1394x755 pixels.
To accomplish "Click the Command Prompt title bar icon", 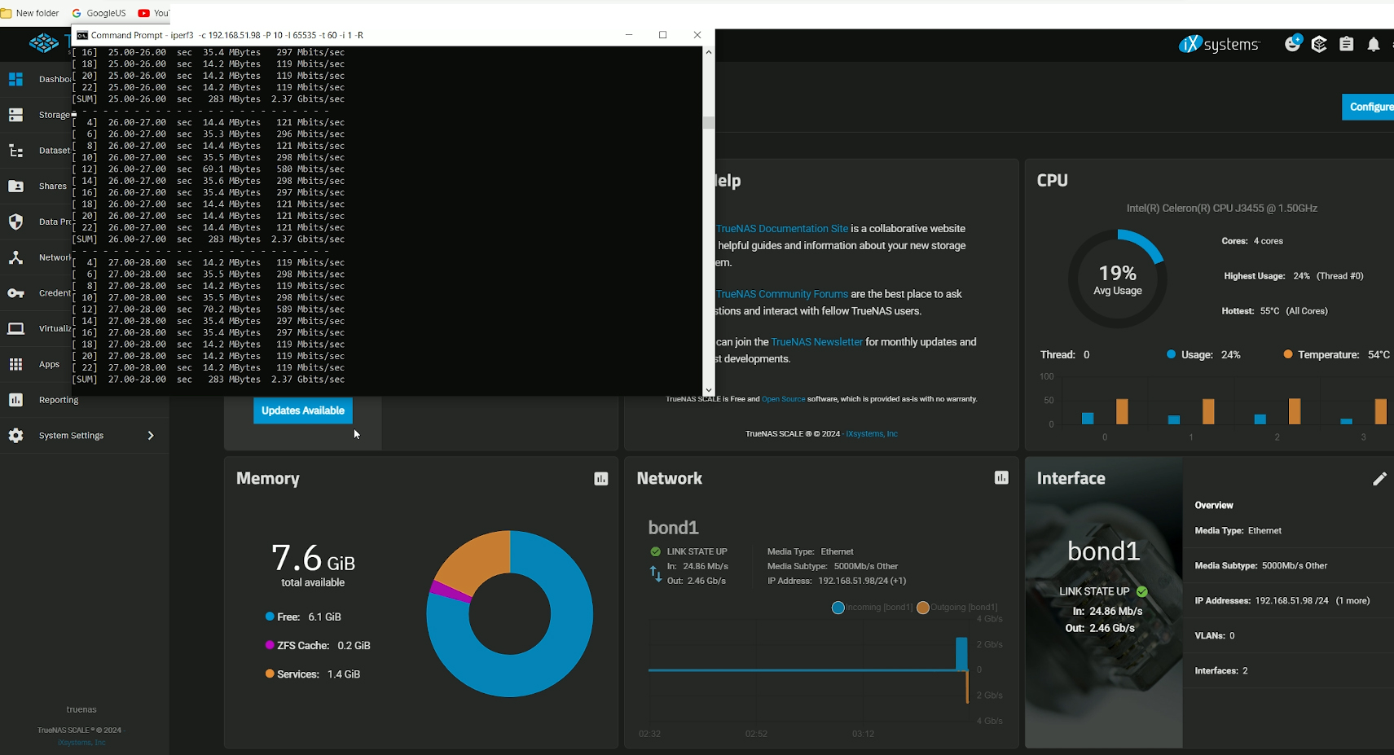I will (81, 35).
